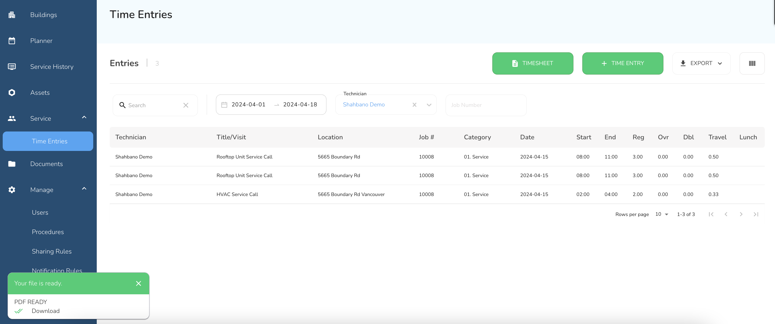The width and height of the screenshot is (775, 324).
Task: Open Documents in the sidebar
Action: (46, 164)
